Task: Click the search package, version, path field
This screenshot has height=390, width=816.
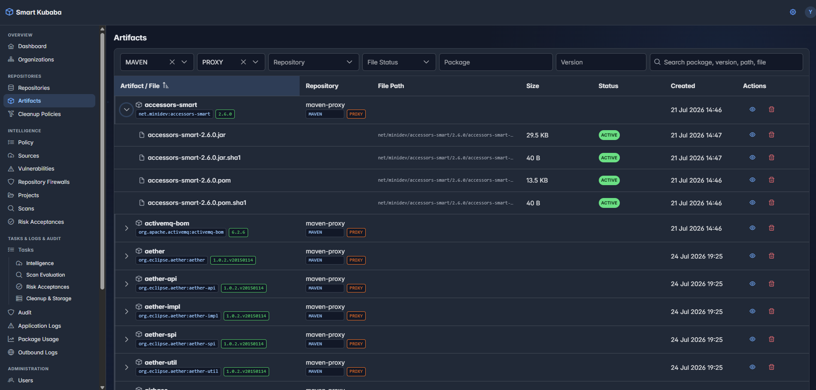Action: tap(726, 62)
